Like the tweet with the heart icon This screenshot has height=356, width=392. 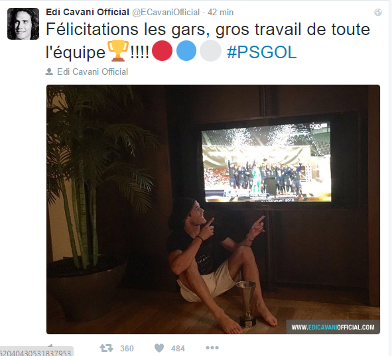coord(159,348)
